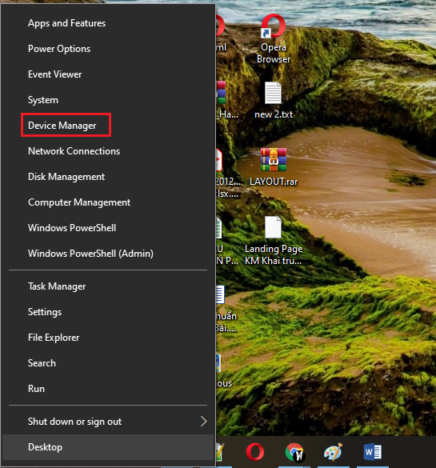This screenshot has height=468, width=436.
Task: Choose Apps and Features
Action: [67, 23]
